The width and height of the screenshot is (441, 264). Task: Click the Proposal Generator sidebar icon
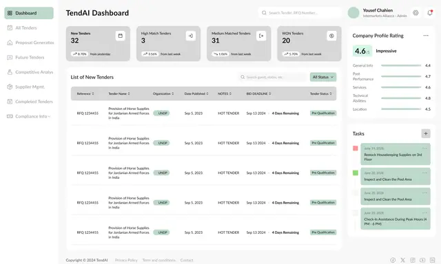(10, 43)
